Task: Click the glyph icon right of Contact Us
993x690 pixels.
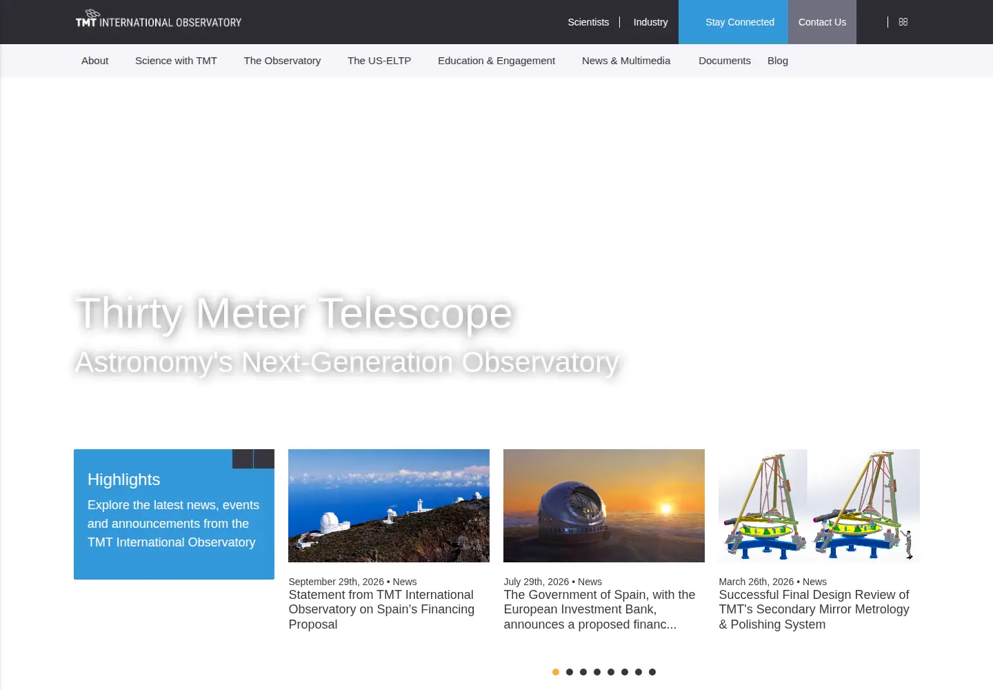Action: pos(903,22)
